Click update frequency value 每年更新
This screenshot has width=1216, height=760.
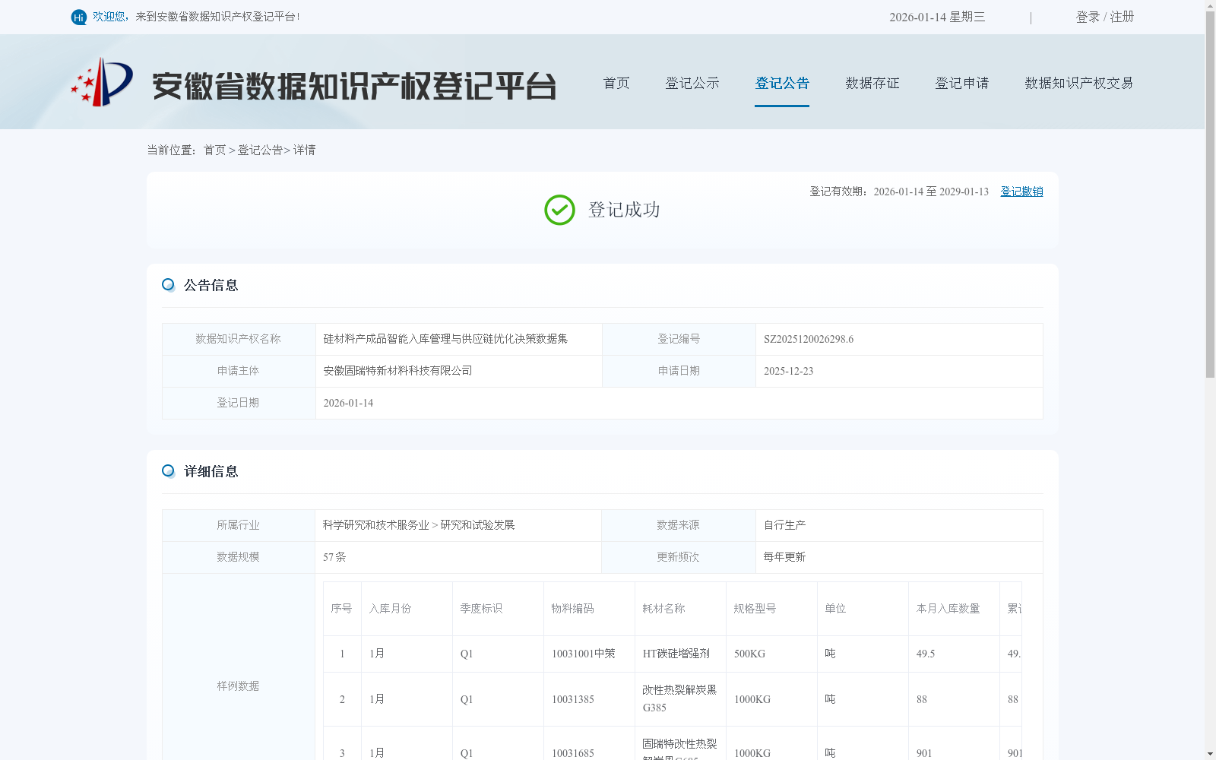tap(784, 557)
